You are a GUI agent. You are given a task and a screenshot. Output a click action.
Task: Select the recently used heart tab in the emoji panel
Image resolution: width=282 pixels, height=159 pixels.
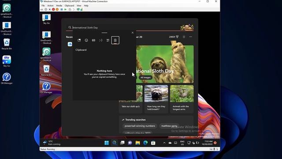79,40
